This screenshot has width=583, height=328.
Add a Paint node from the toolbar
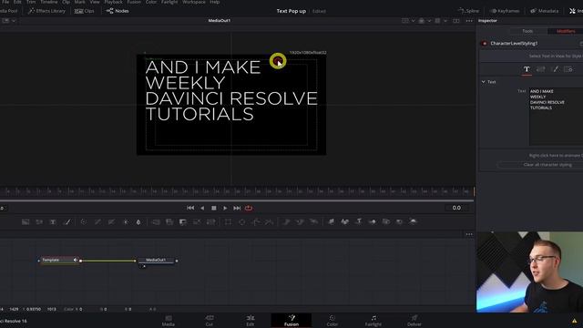(67, 222)
